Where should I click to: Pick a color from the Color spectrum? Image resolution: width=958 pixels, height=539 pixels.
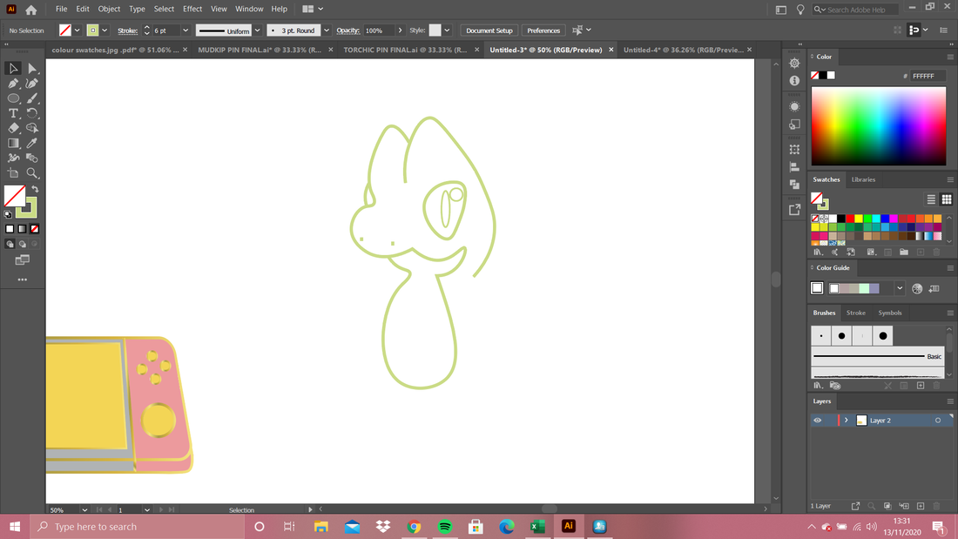(879, 126)
